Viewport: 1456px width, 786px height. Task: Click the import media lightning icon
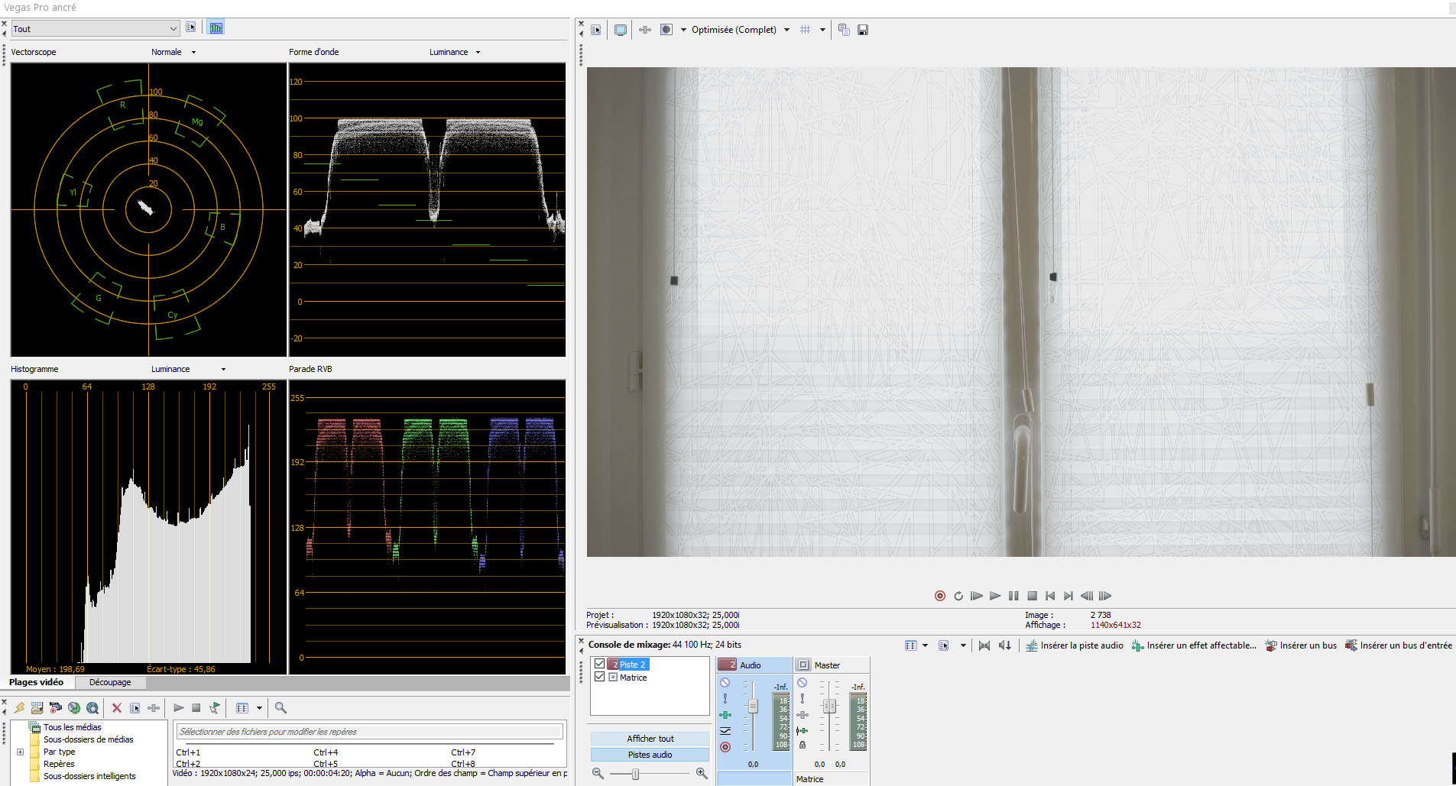click(19, 708)
